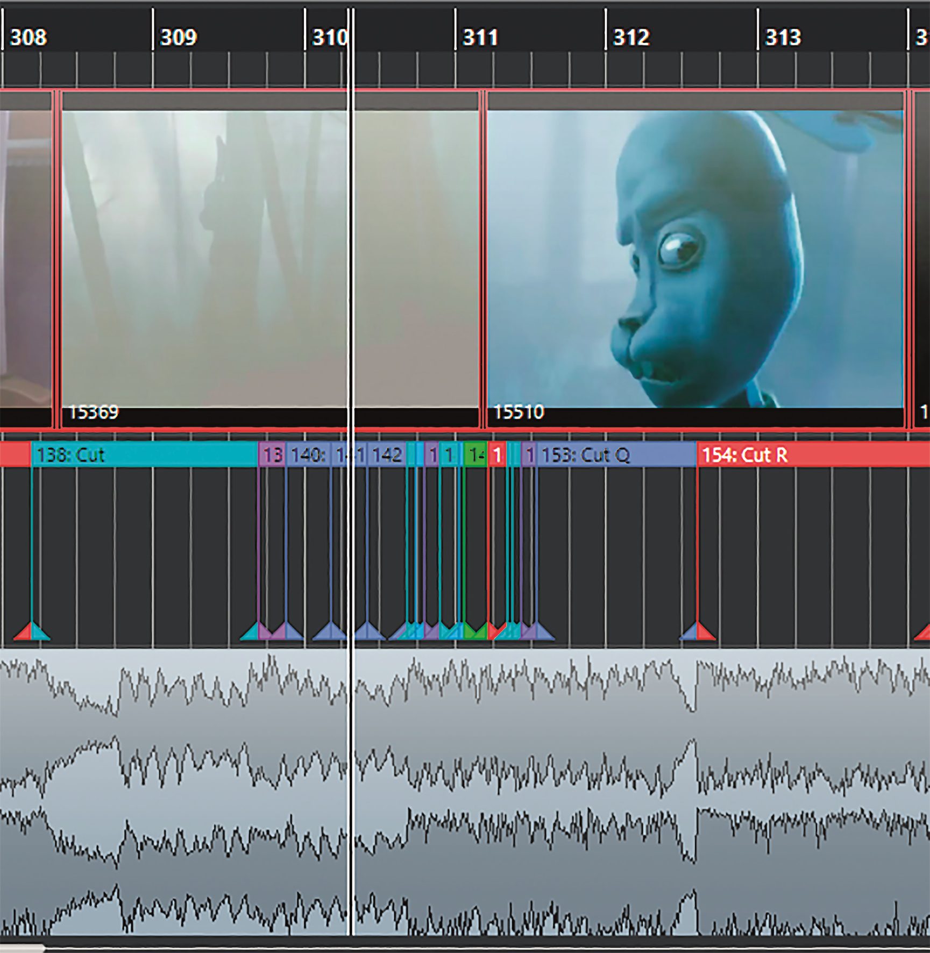Click bar 312 on the ruler
Viewport: 930px width, 953px height.
coord(631,37)
